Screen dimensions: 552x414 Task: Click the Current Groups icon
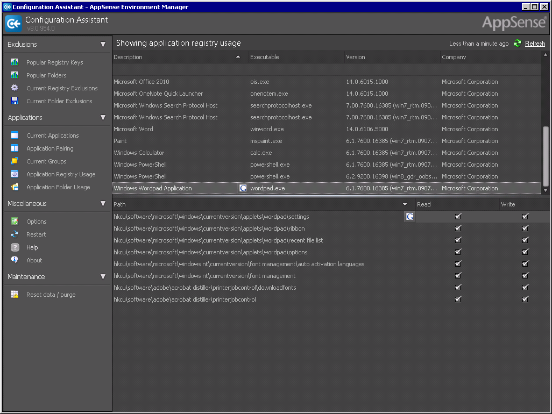15,161
